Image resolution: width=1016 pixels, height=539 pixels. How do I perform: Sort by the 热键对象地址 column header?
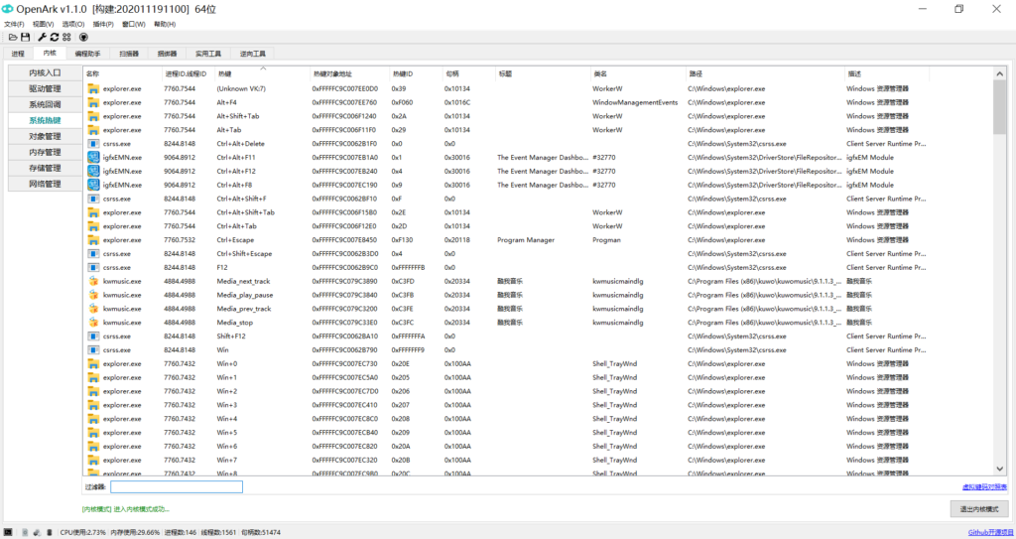pyautogui.click(x=349, y=73)
